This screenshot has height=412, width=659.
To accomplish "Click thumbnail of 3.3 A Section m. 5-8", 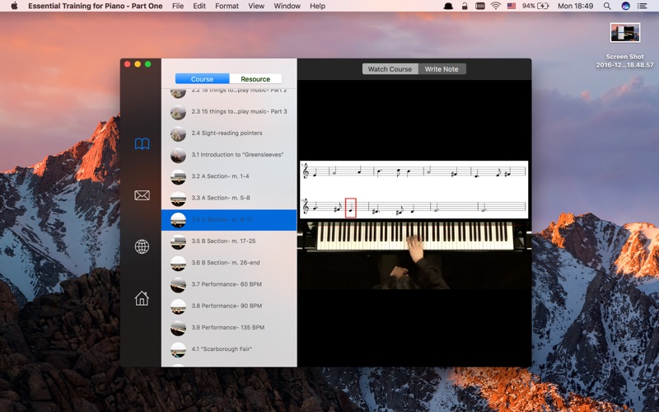I will point(178,199).
